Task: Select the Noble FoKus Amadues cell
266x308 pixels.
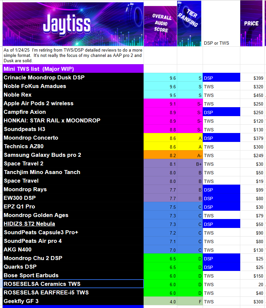Action: [x=73, y=86]
